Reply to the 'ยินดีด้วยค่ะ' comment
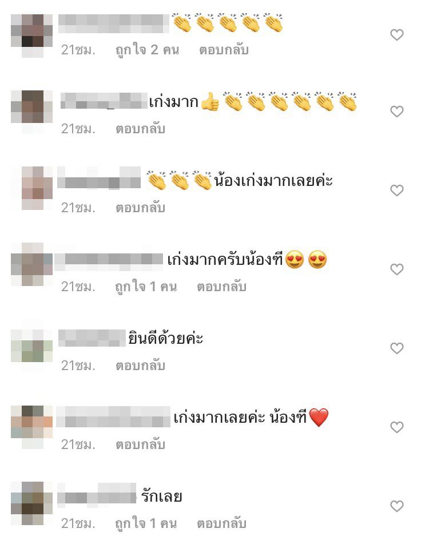The image size is (429, 540). point(140,366)
